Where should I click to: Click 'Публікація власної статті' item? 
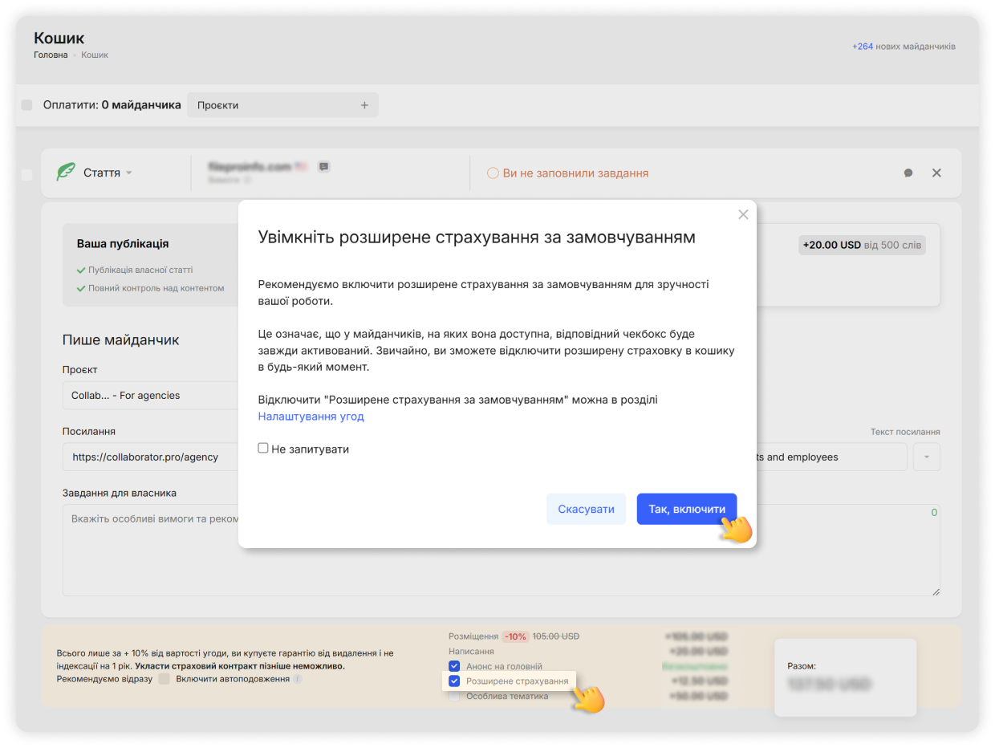click(x=135, y=270)
